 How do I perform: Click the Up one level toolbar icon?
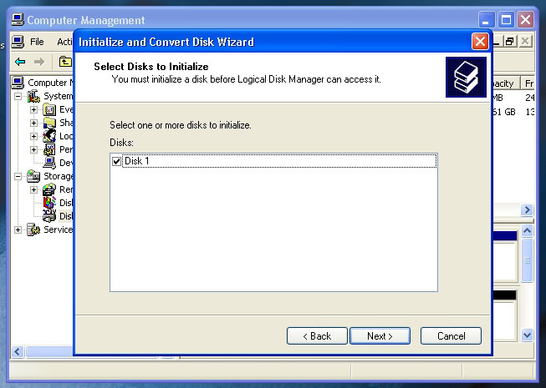(x=64, y=62)
